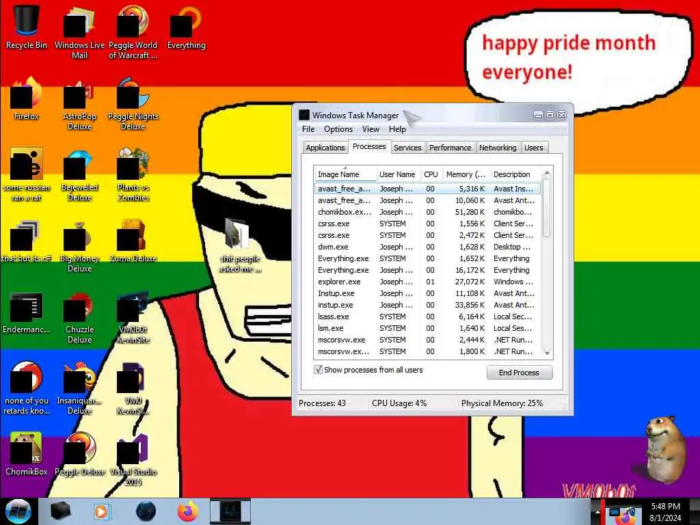Open the 'none of you retards kno...' icon

[x=27, y=388]
